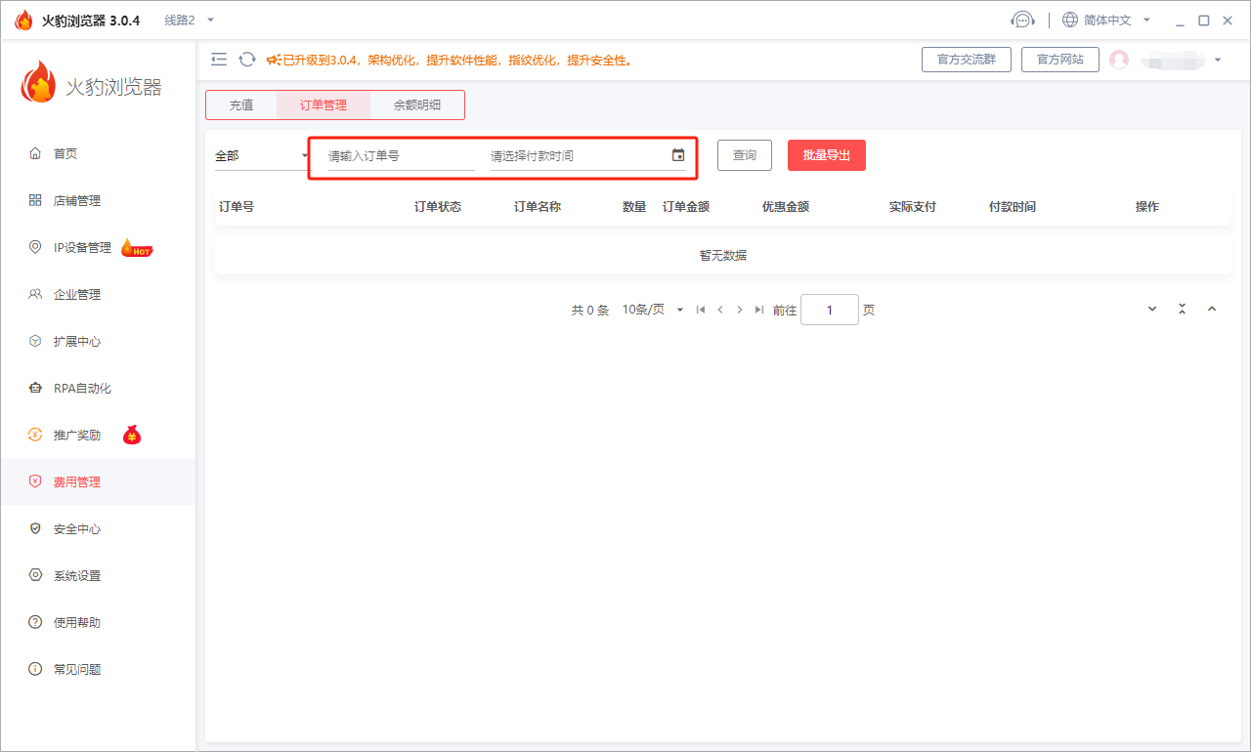Click the globe language icon
1251x752 pixels.
tap(1070, 20)
